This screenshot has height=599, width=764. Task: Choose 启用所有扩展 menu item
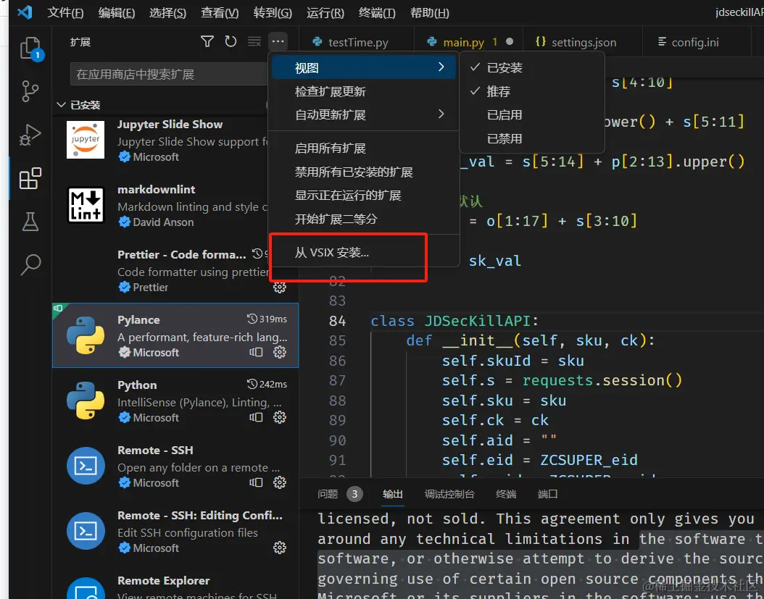pos(363,148)
